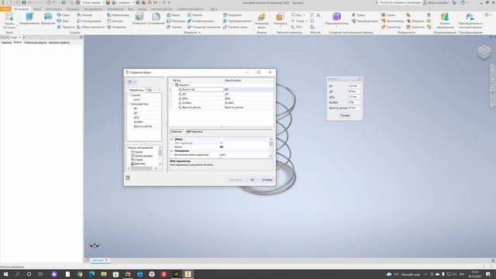Choose the Рельеф (Emboss) tool

coord(84,15)
